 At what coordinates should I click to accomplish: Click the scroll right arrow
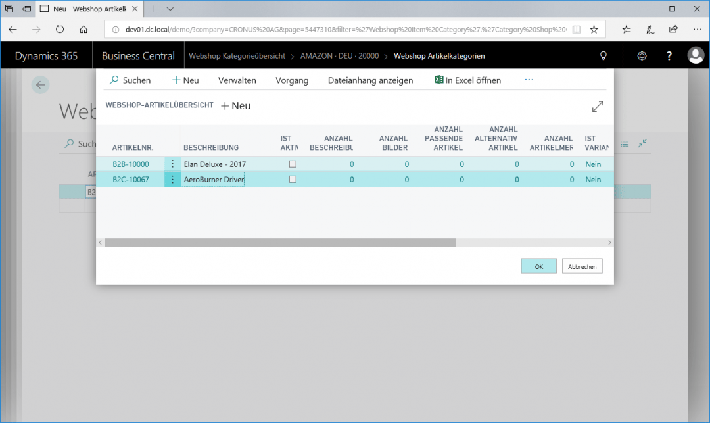click(609, 243)
